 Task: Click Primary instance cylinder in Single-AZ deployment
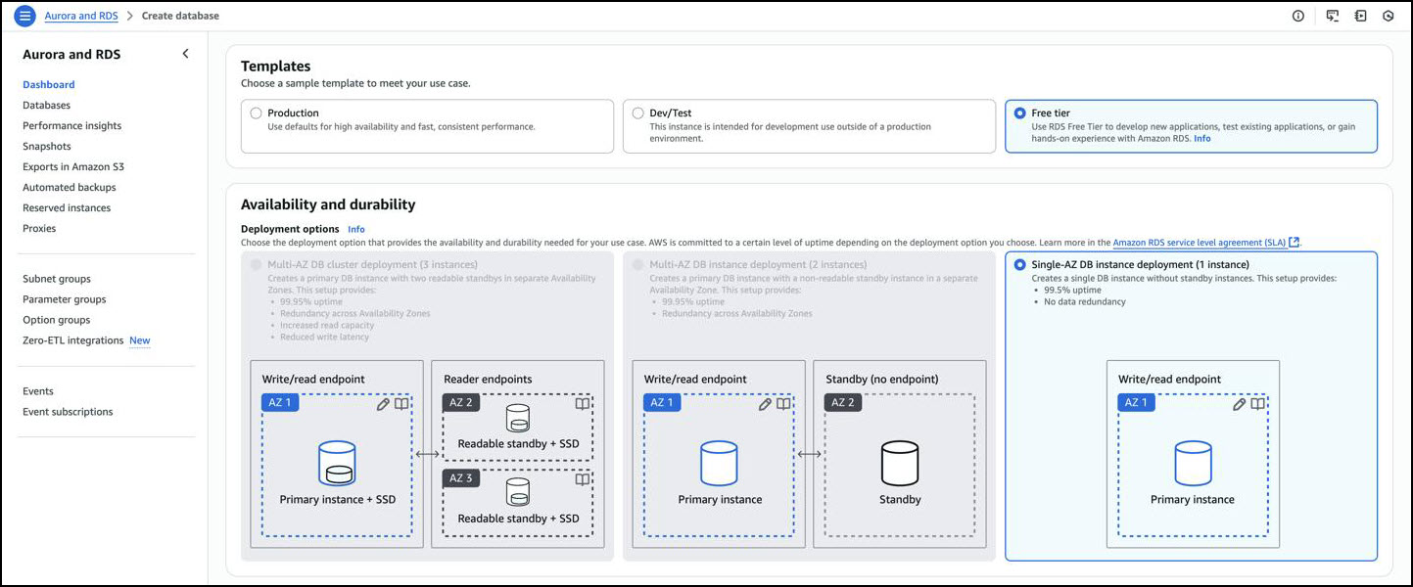[1194, 463]
